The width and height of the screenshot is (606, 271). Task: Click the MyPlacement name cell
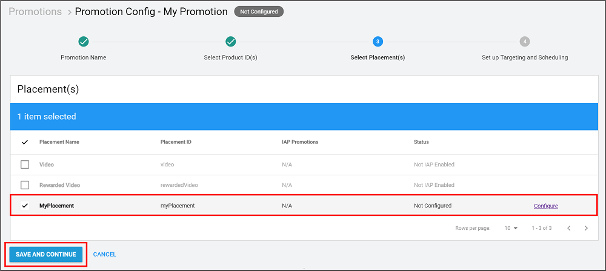[x=56, y=206]
